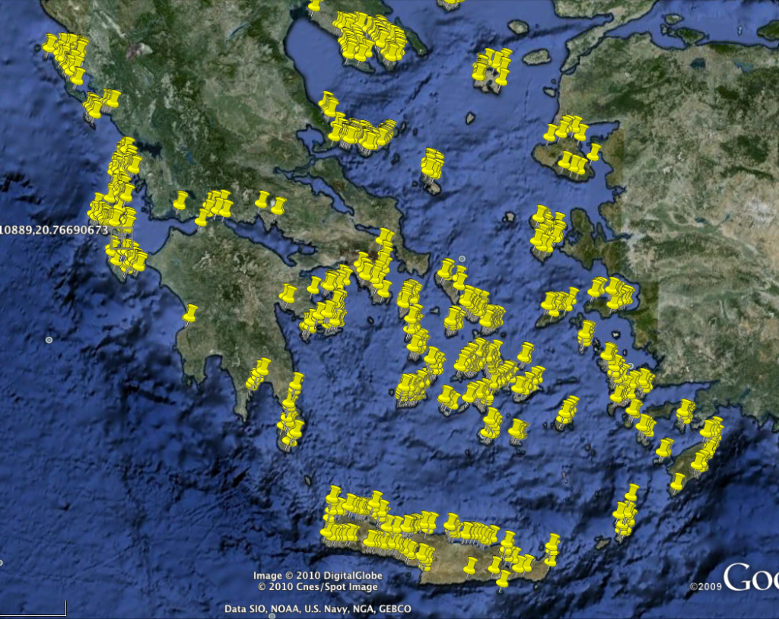The width and height of the screenshot is (779, 619).
Task: Select the lone pushpin in south-central Crete
Action: point(470,566)
